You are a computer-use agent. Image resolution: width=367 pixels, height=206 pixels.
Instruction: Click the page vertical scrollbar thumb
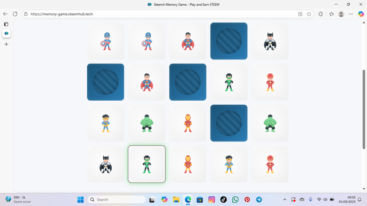(364, 109)
